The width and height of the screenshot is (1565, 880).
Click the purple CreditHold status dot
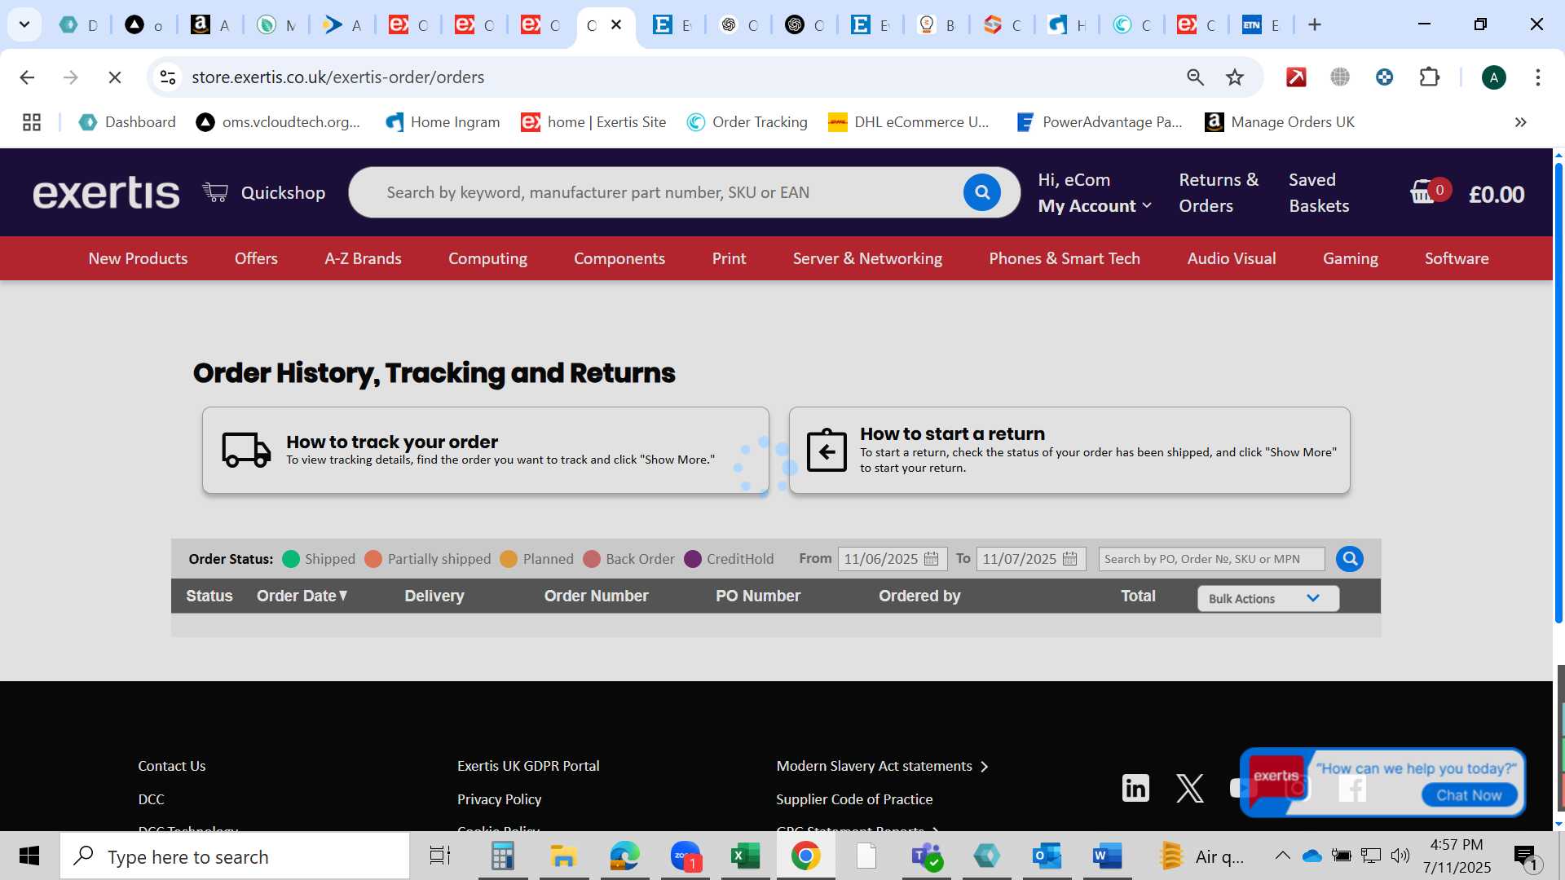tap(693, 559)
